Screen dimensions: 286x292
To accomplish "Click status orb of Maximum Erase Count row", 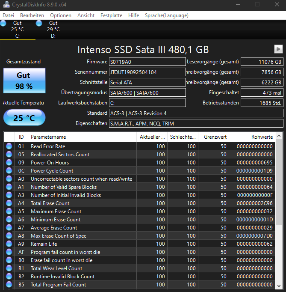I will (9, 211).
